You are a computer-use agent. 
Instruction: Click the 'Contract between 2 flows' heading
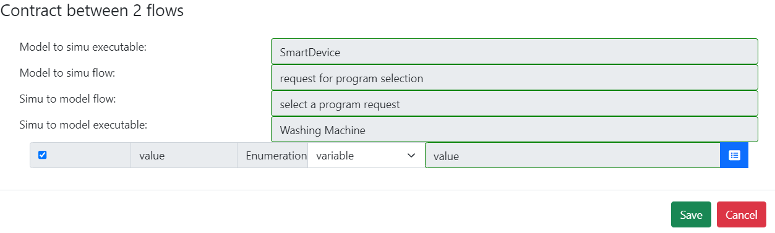click(x=92, y=11)
